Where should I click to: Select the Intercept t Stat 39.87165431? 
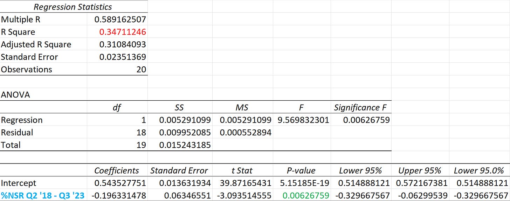(x=246, y=183)
